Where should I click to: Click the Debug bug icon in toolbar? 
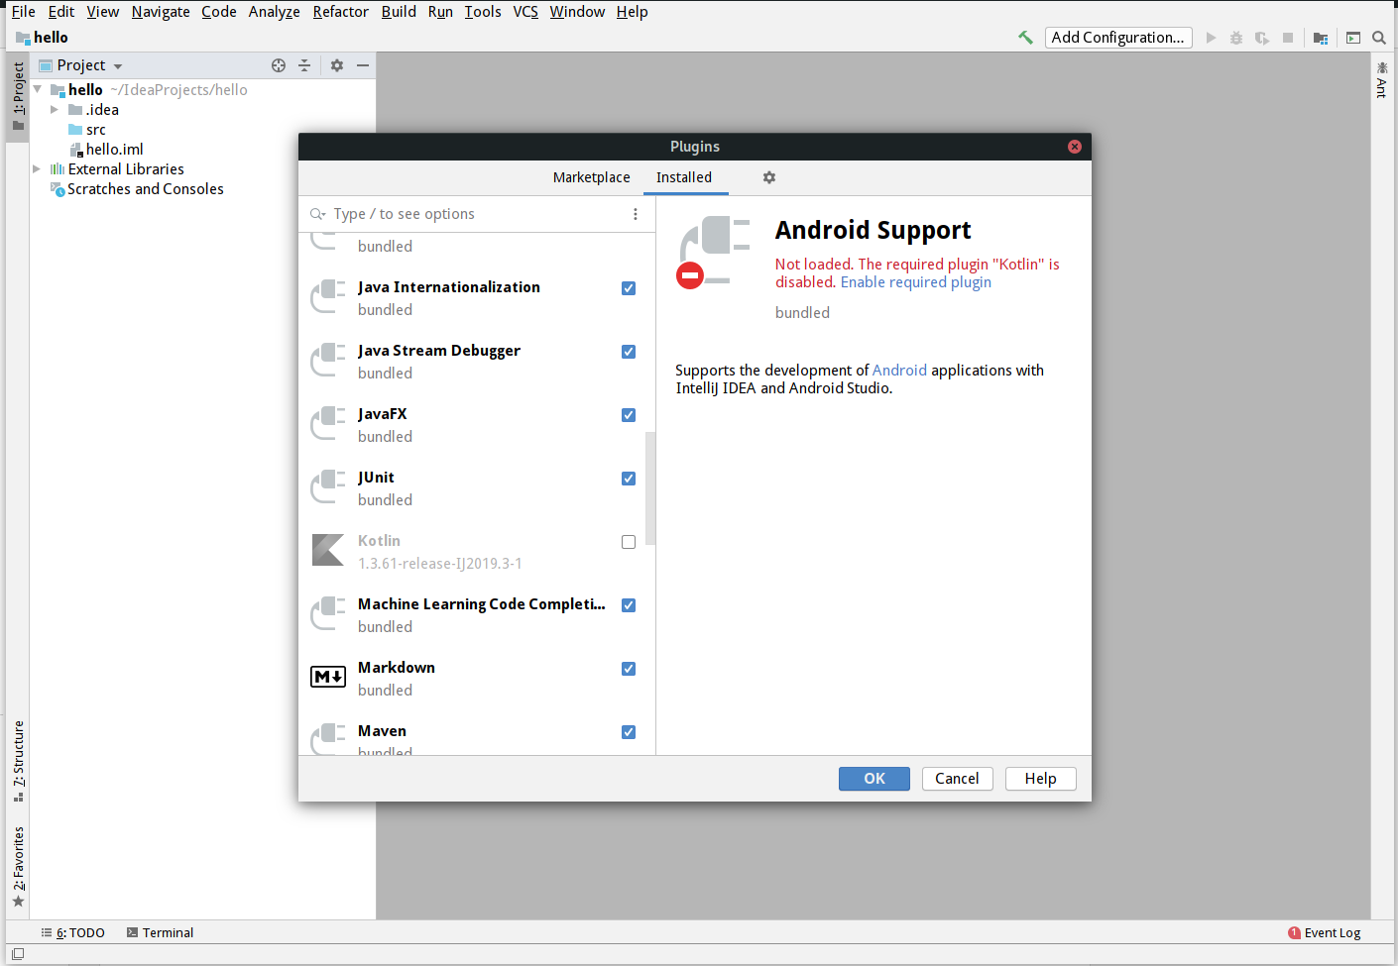point(1235,38)
